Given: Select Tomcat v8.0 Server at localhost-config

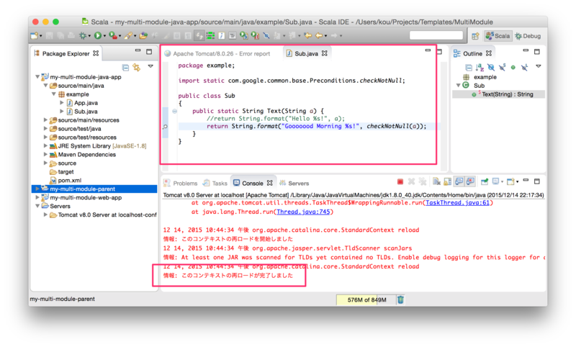Looking at the screenshot, I should coord(103,215).
